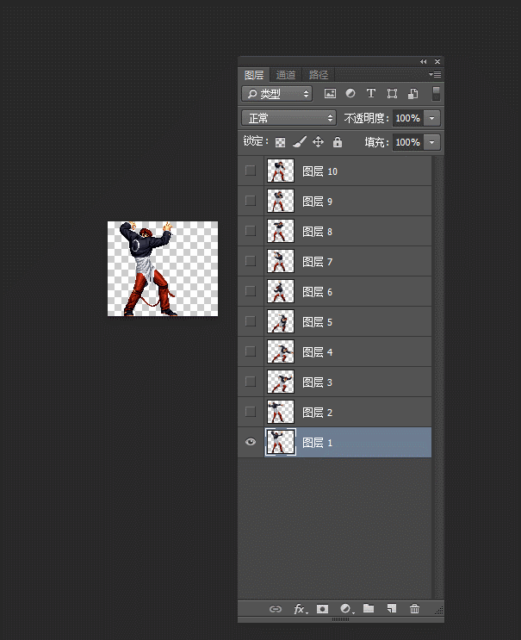Click thumbnail of 图层 4
The image size is (521, 640).
coord(281,351)
